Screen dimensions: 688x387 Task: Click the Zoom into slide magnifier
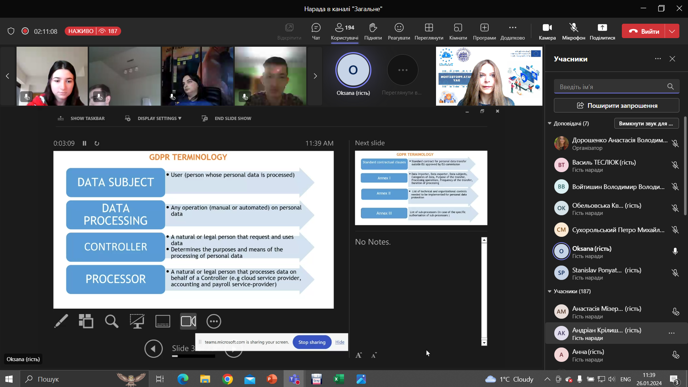coord(111,321)
